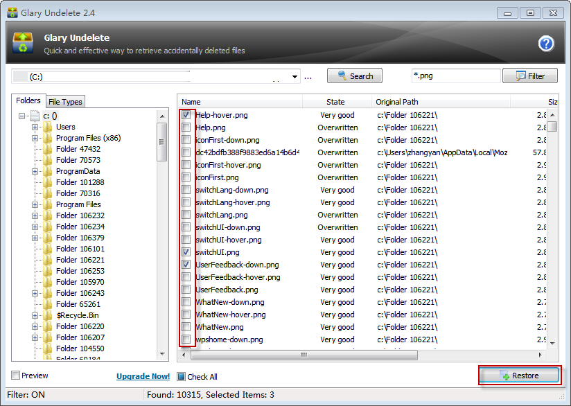Click the Users folder icon in tree
The width and height of the screenshot is (571, 406).
(x=48, y=127)
